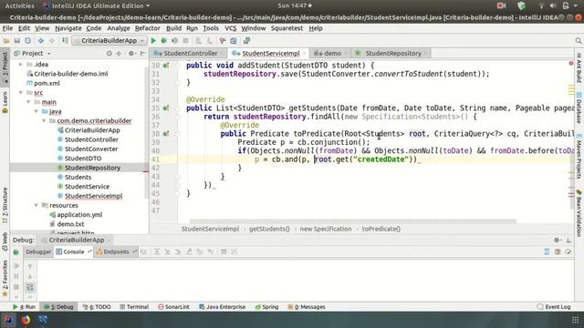The height and width of the screenshot is (328, 584).
Task: Click the down arrow in Debug console
Action: coord(30,276)
